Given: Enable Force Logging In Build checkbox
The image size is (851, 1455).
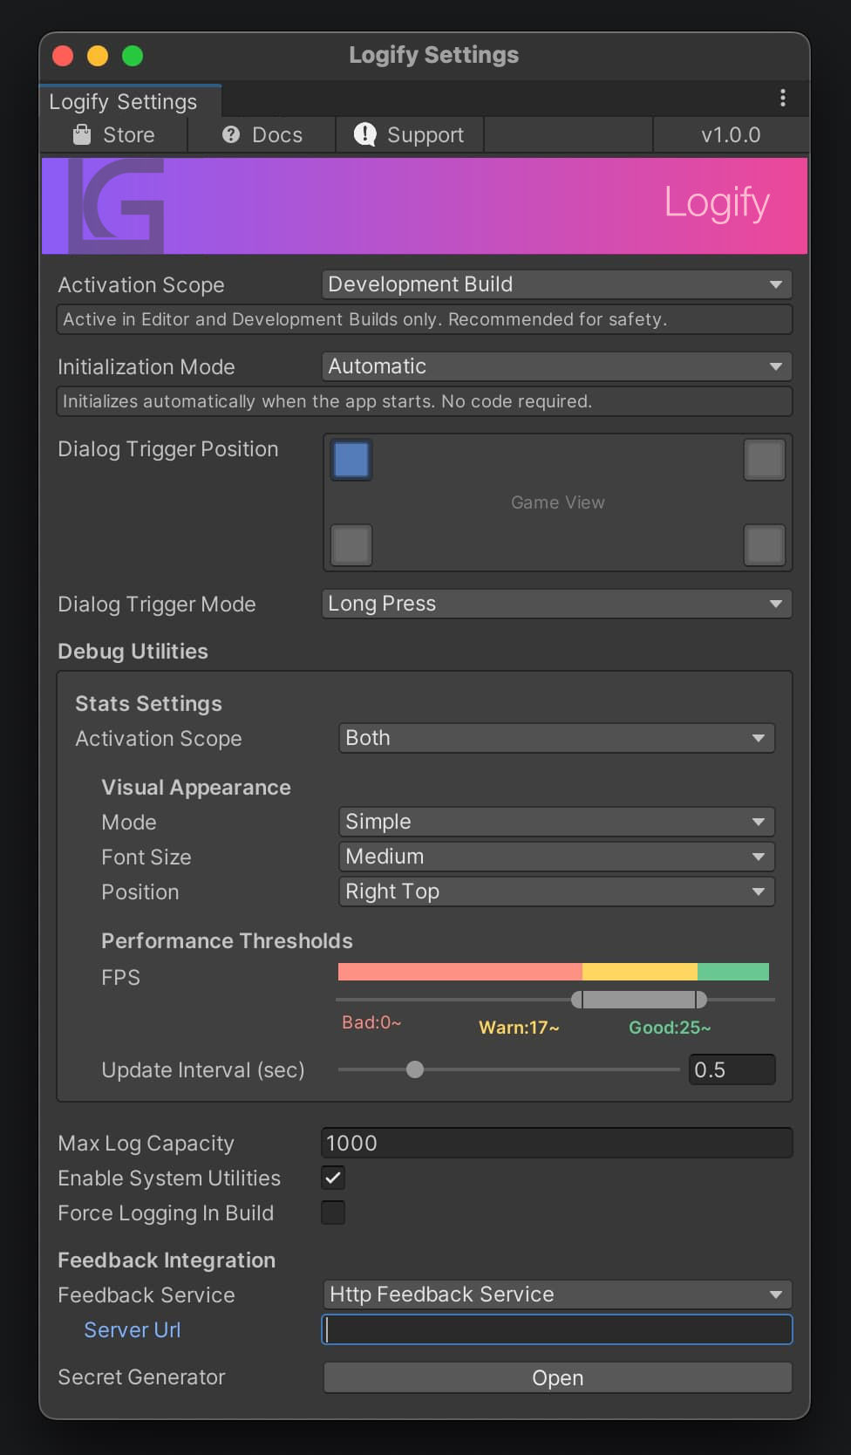Looking at the screenshot, I should (333, 1212).
